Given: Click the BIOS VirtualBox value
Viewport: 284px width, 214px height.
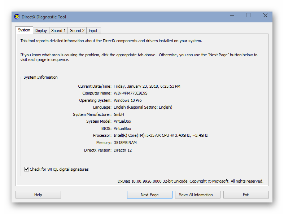Looking at the screenshot, I should (x=122, y=129).
